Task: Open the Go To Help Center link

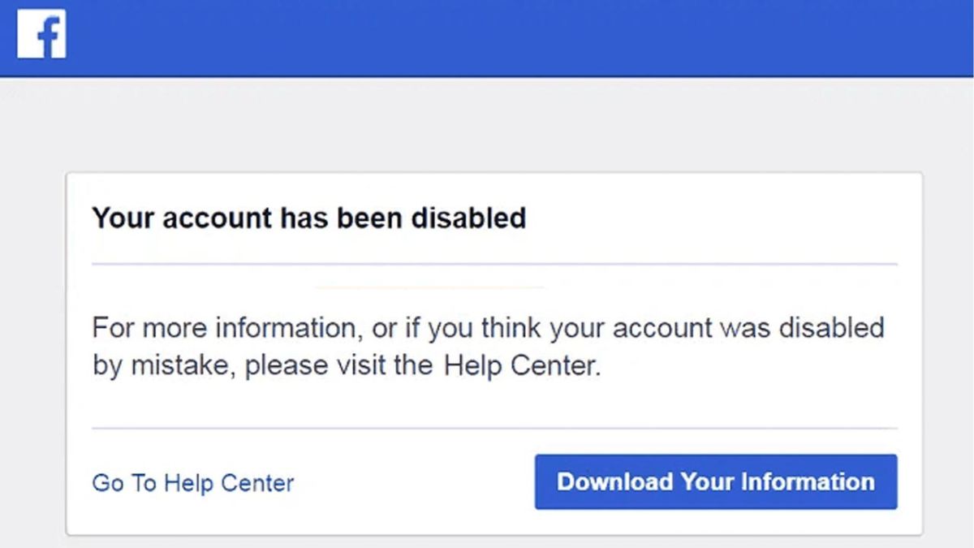Action: 192,483
